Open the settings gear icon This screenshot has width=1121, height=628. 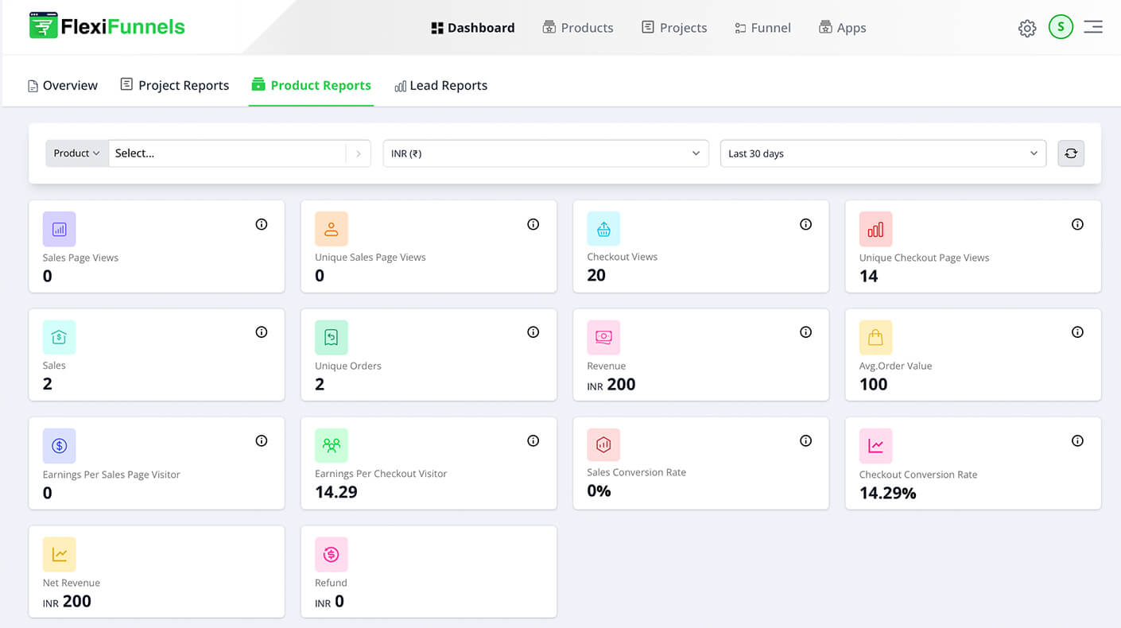click(1027, 29)
